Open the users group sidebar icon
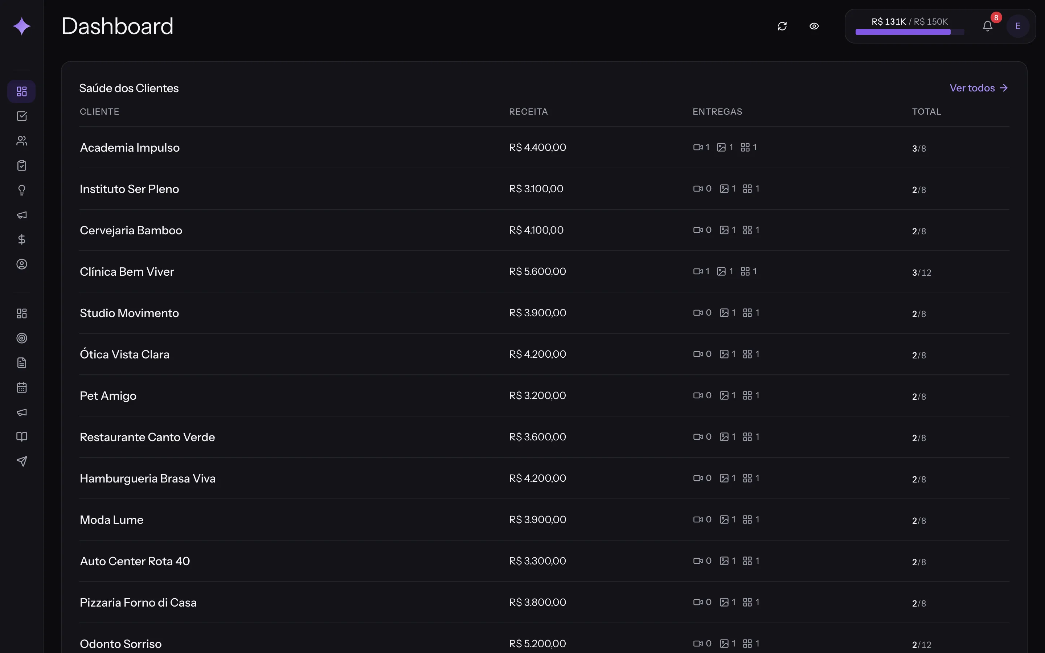The width and height of the screenshot is (1045, 653). pos(22,141)
